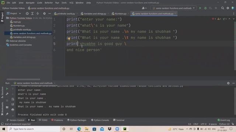The width and height of the screenshot is (236, 132).
Task: Click the 4 spaces indent setting
Action: [x=213, y=124]
